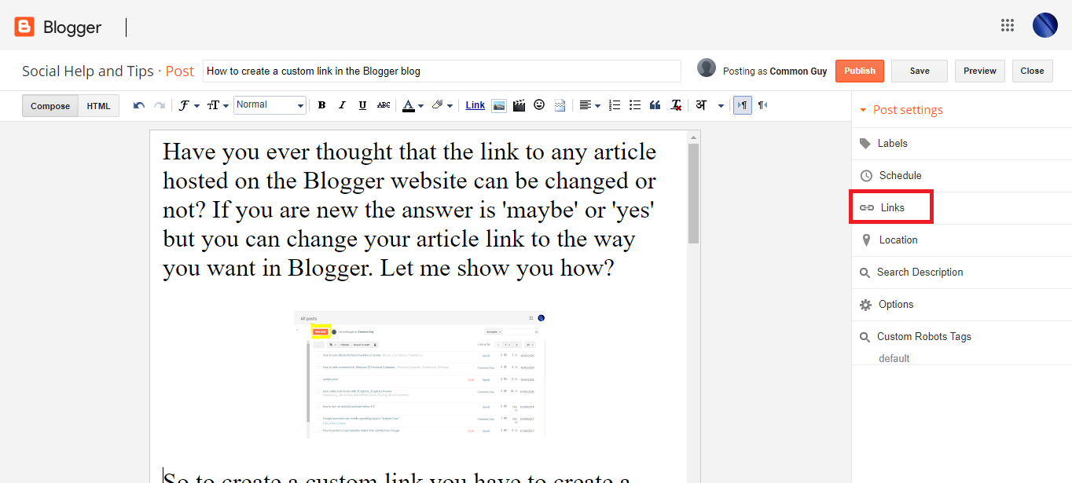Publish the blog post
Image resolution: width=1072 pixels, height=483 pixels.
(859, 70)
